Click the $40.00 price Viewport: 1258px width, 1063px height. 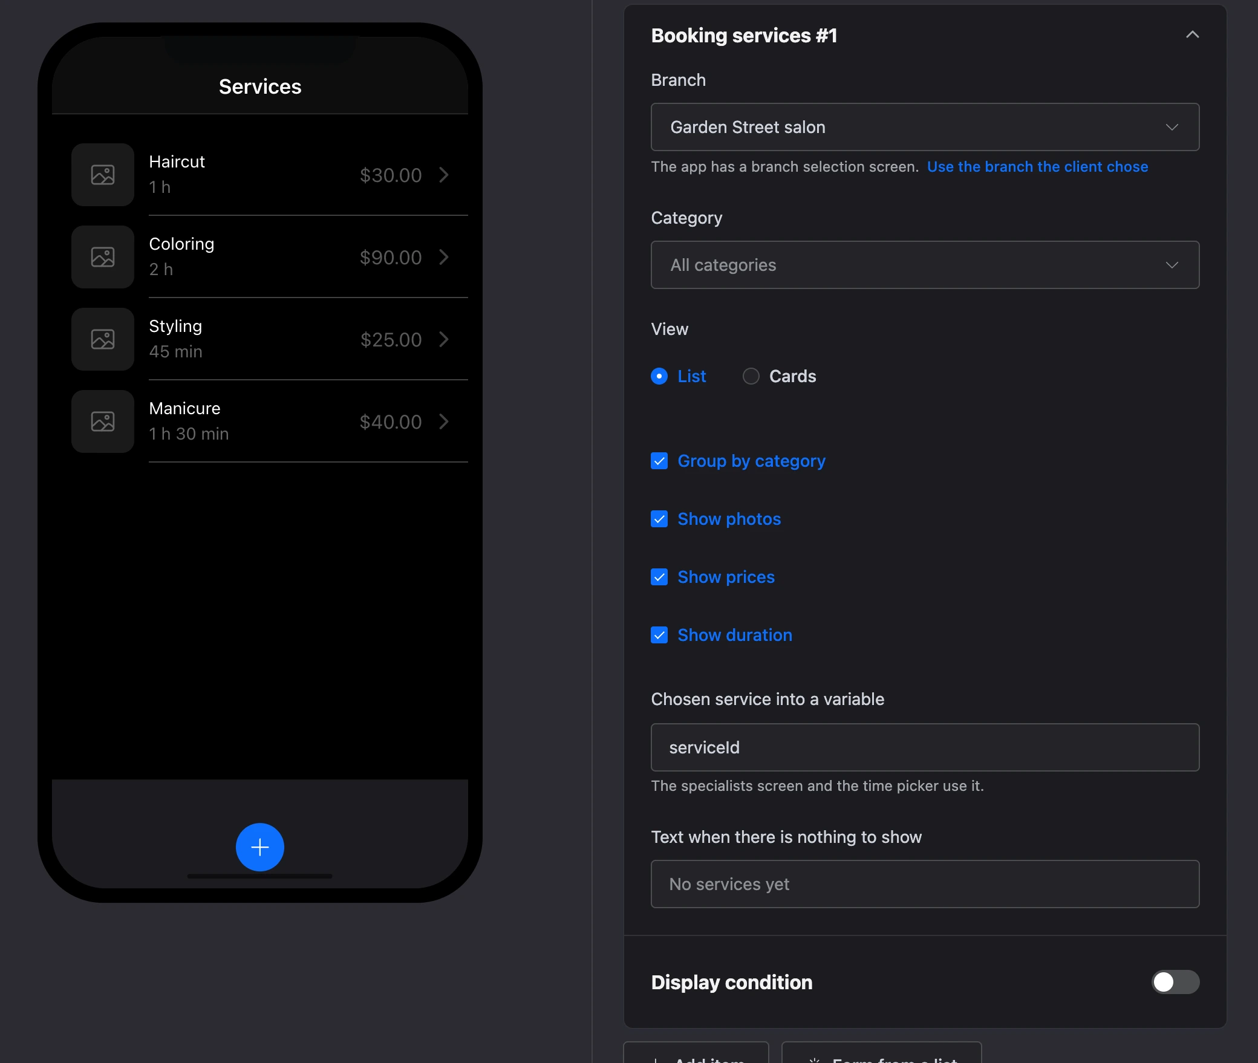click(391, 422)
